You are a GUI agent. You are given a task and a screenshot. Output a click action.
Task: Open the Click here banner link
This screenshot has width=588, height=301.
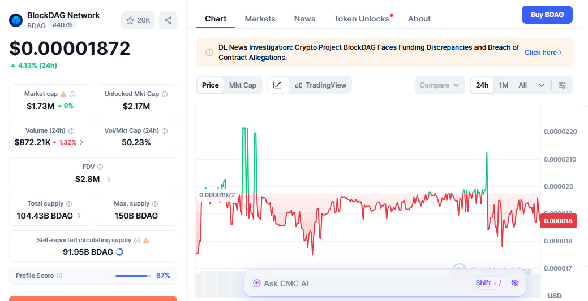543,53
